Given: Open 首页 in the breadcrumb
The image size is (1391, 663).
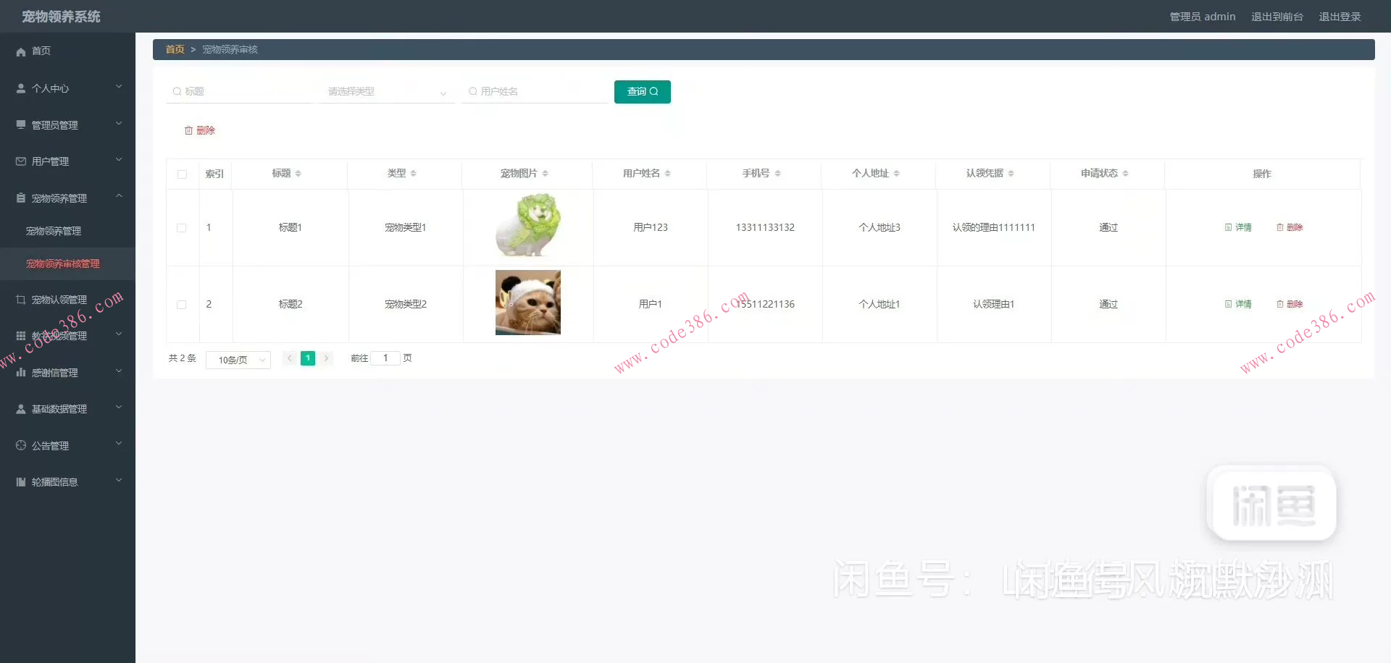Looking at the screenshot, I should pyautogui.click(x=174, y=49).
